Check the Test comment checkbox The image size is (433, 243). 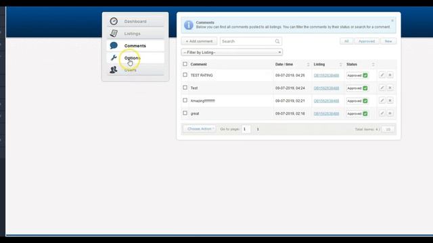[185, 87]
